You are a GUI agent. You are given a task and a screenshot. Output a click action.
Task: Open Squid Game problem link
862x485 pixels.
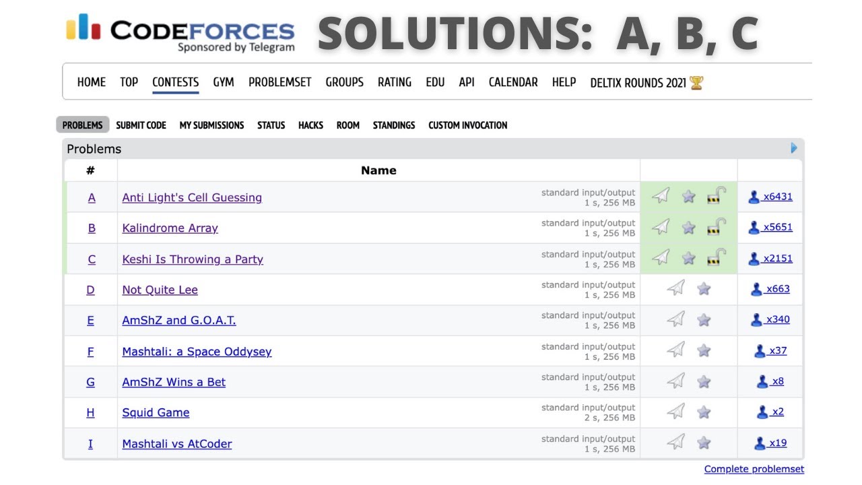coord(156,412)
